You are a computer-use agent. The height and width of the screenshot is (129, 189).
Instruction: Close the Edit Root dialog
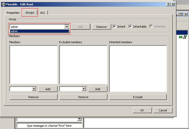pos(173,4)
